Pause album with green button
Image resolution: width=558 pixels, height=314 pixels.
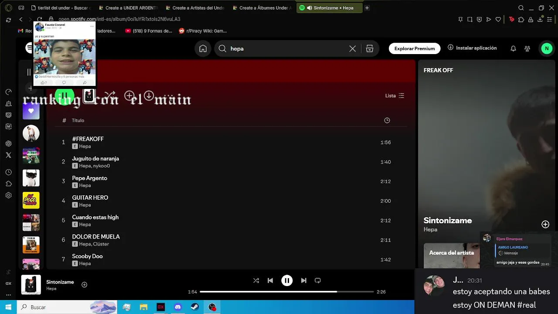[65, 96]
